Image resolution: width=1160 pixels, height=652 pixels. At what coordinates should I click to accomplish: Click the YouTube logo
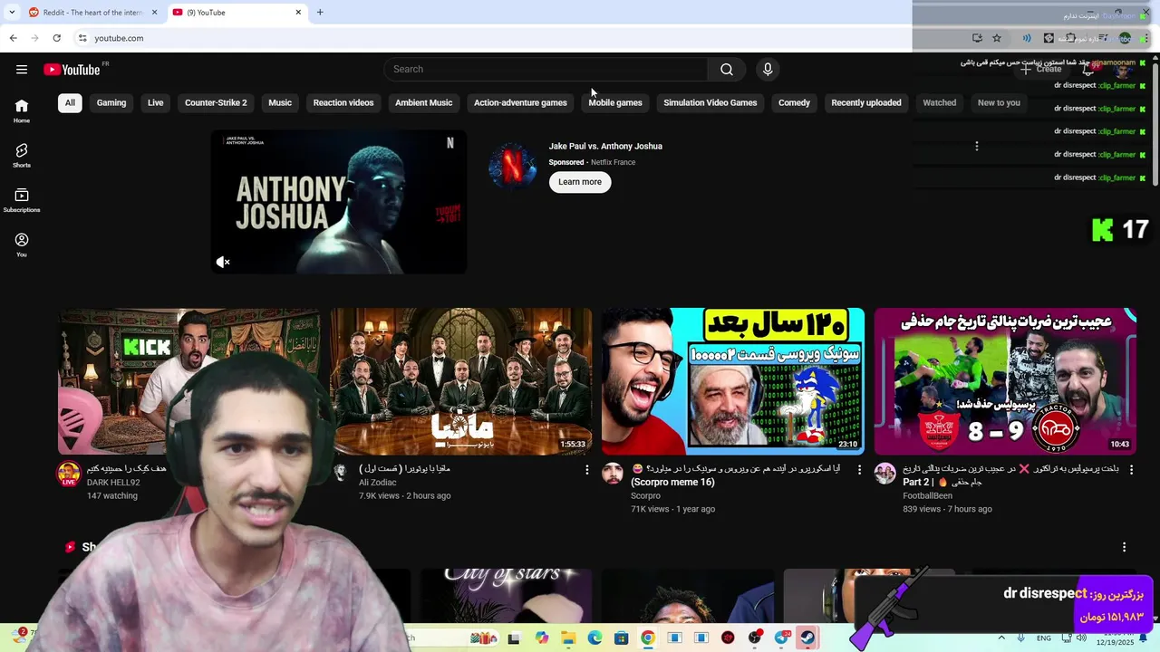(x=72, y=70)
